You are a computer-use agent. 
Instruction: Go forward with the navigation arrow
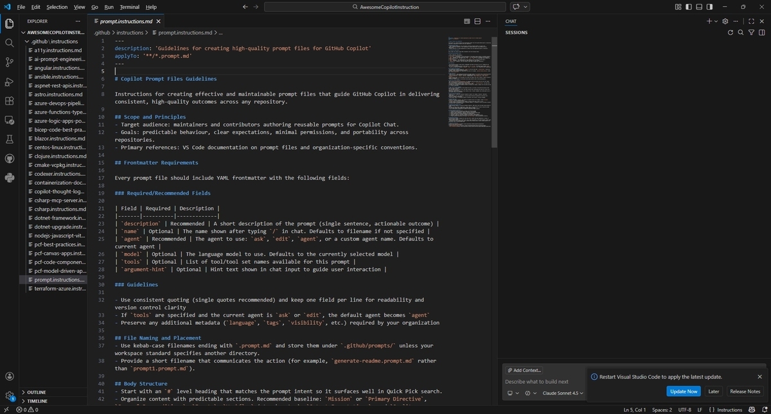coord(256,6)
